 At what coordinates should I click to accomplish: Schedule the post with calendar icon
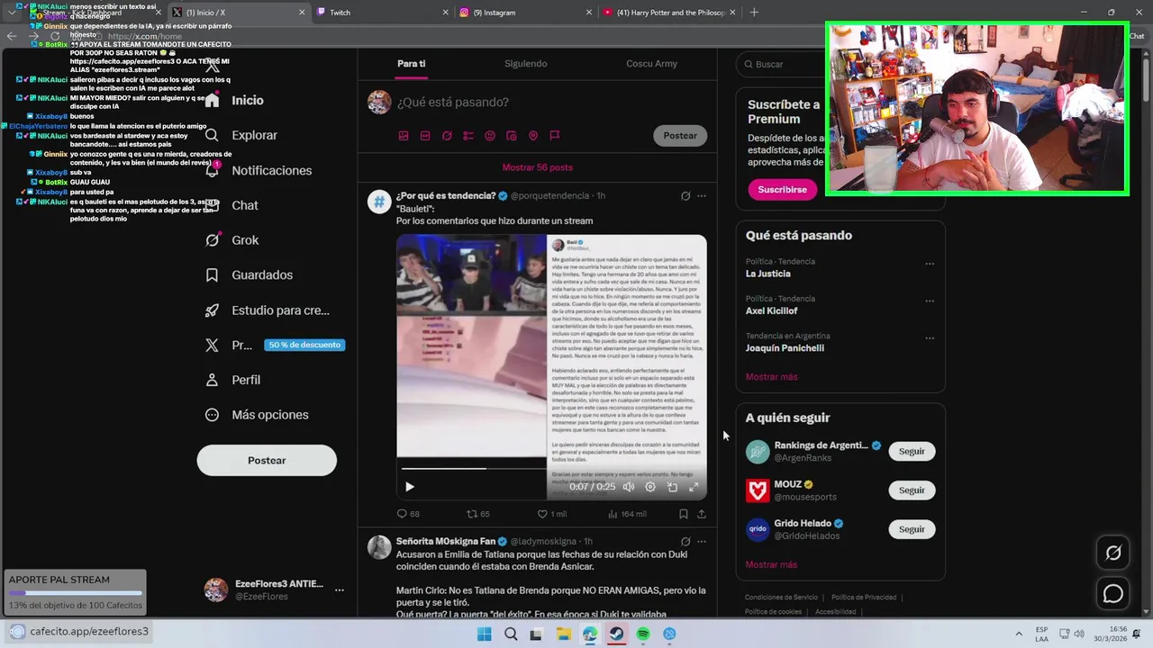[512, 136]
